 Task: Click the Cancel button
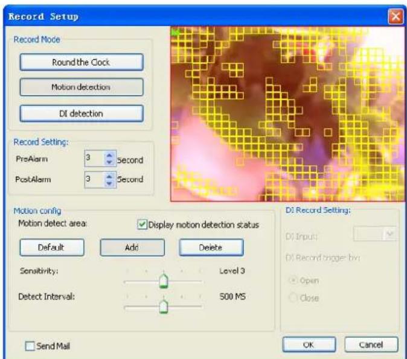371,345
